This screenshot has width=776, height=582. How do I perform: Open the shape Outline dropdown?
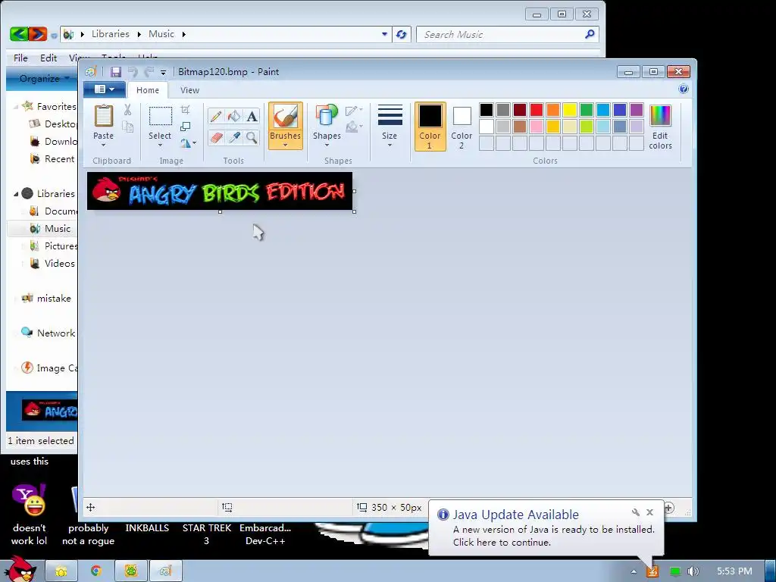[x=354, y=111]
